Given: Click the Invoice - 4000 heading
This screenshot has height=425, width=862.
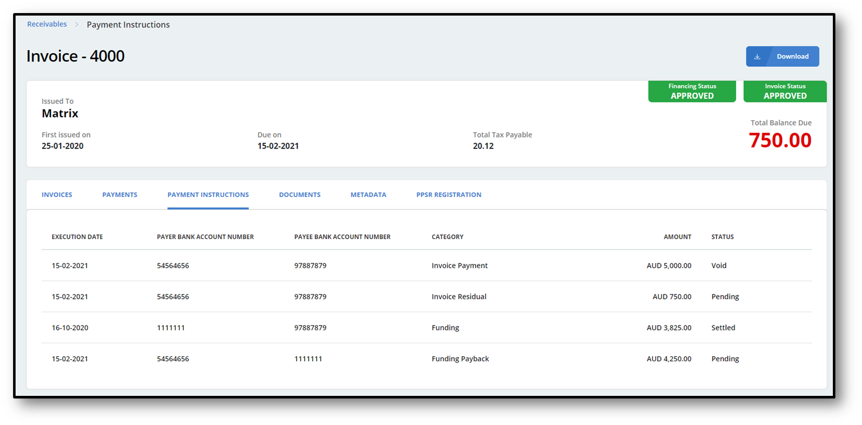Looking at the screenshot, I should pos(75,56).
